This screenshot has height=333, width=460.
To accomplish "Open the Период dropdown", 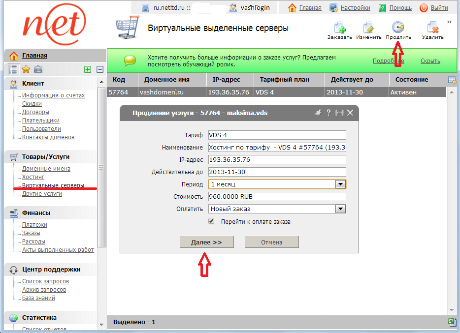I will (x=340, y=184).
